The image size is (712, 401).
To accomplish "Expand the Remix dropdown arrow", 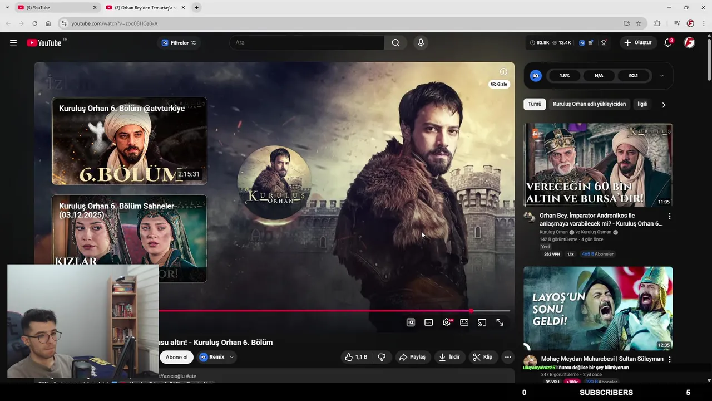I will point(231,357).
